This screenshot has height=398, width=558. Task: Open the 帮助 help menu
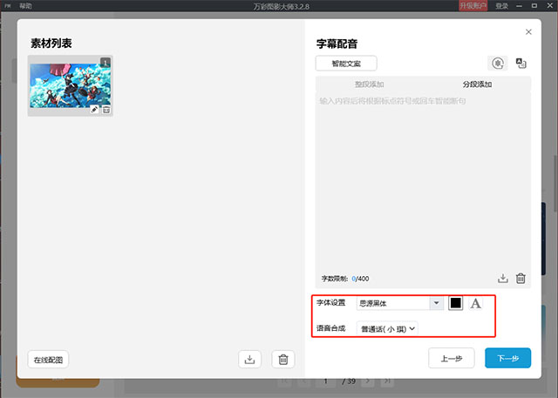click(25, 6)
